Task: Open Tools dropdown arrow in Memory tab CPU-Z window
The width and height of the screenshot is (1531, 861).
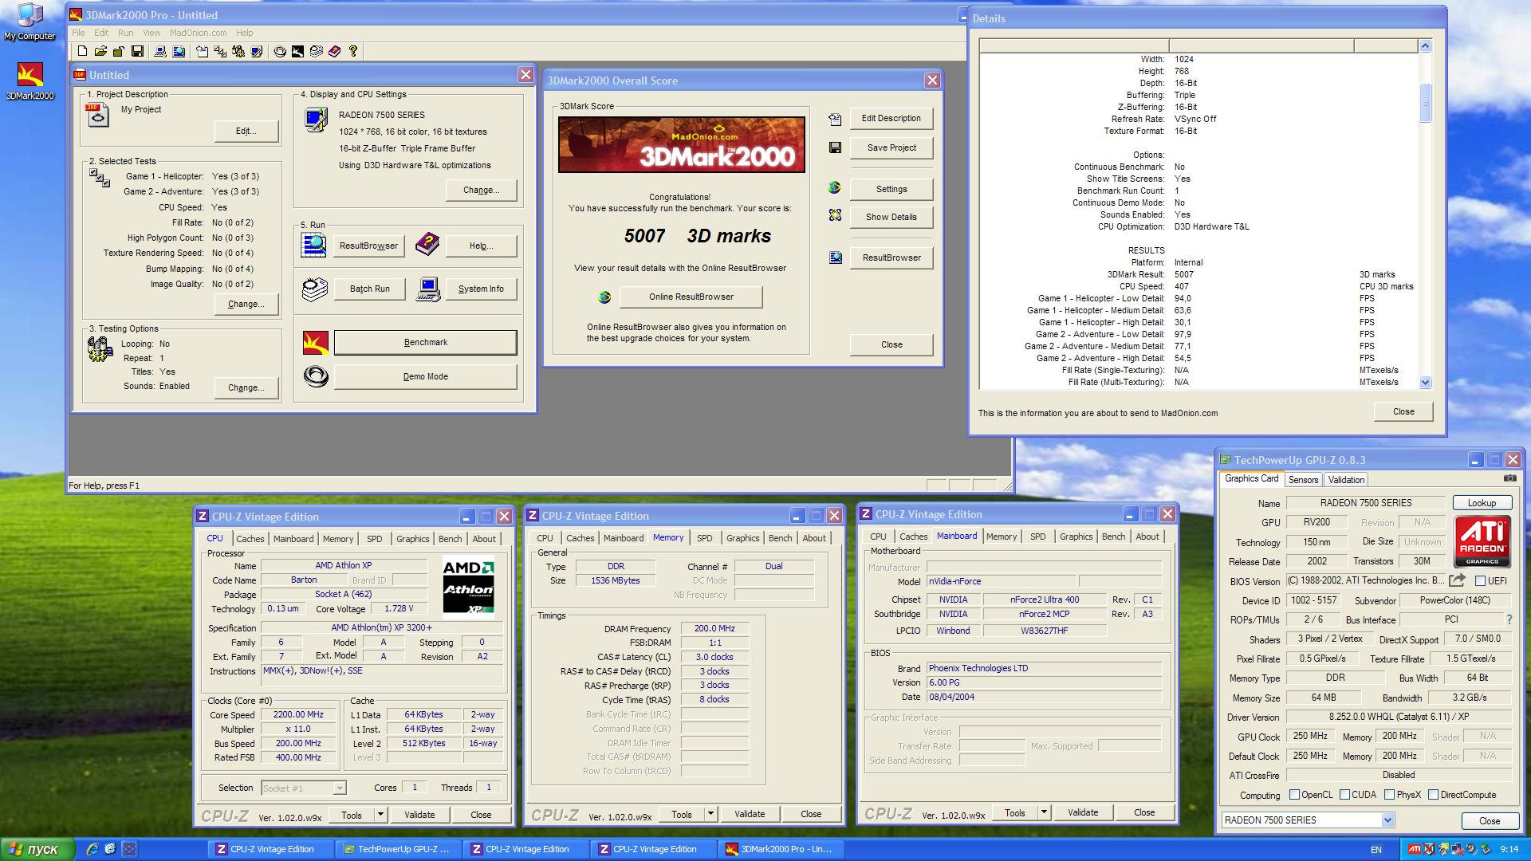Action: point(710,815)
